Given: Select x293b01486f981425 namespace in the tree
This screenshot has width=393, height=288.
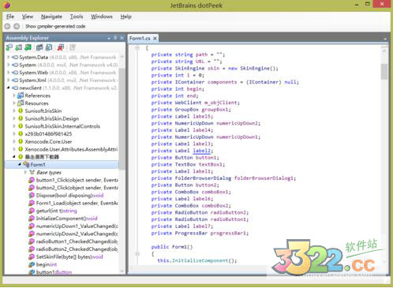Looking at the screenshot, I should click(48, 134).
